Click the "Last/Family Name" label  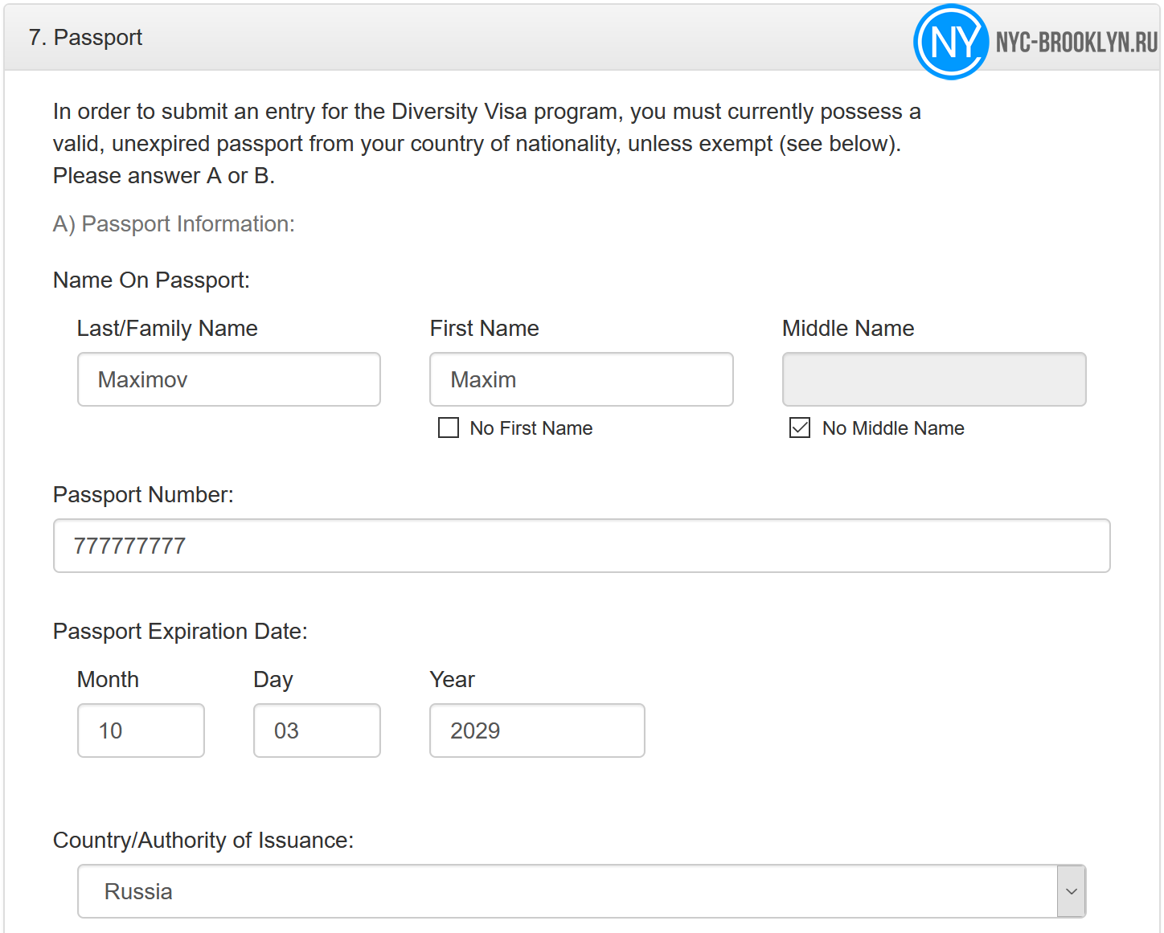(167, 329)
